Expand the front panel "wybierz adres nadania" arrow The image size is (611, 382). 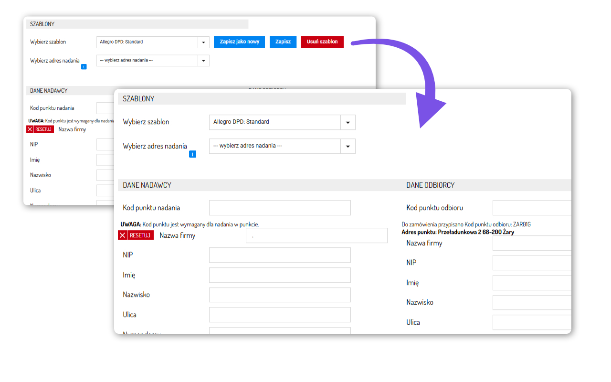(348, 146)
